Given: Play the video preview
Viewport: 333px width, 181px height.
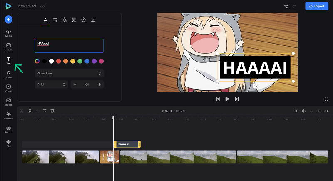Looking at the screenshot, I should pyautogui.click(x=227, y=99).
